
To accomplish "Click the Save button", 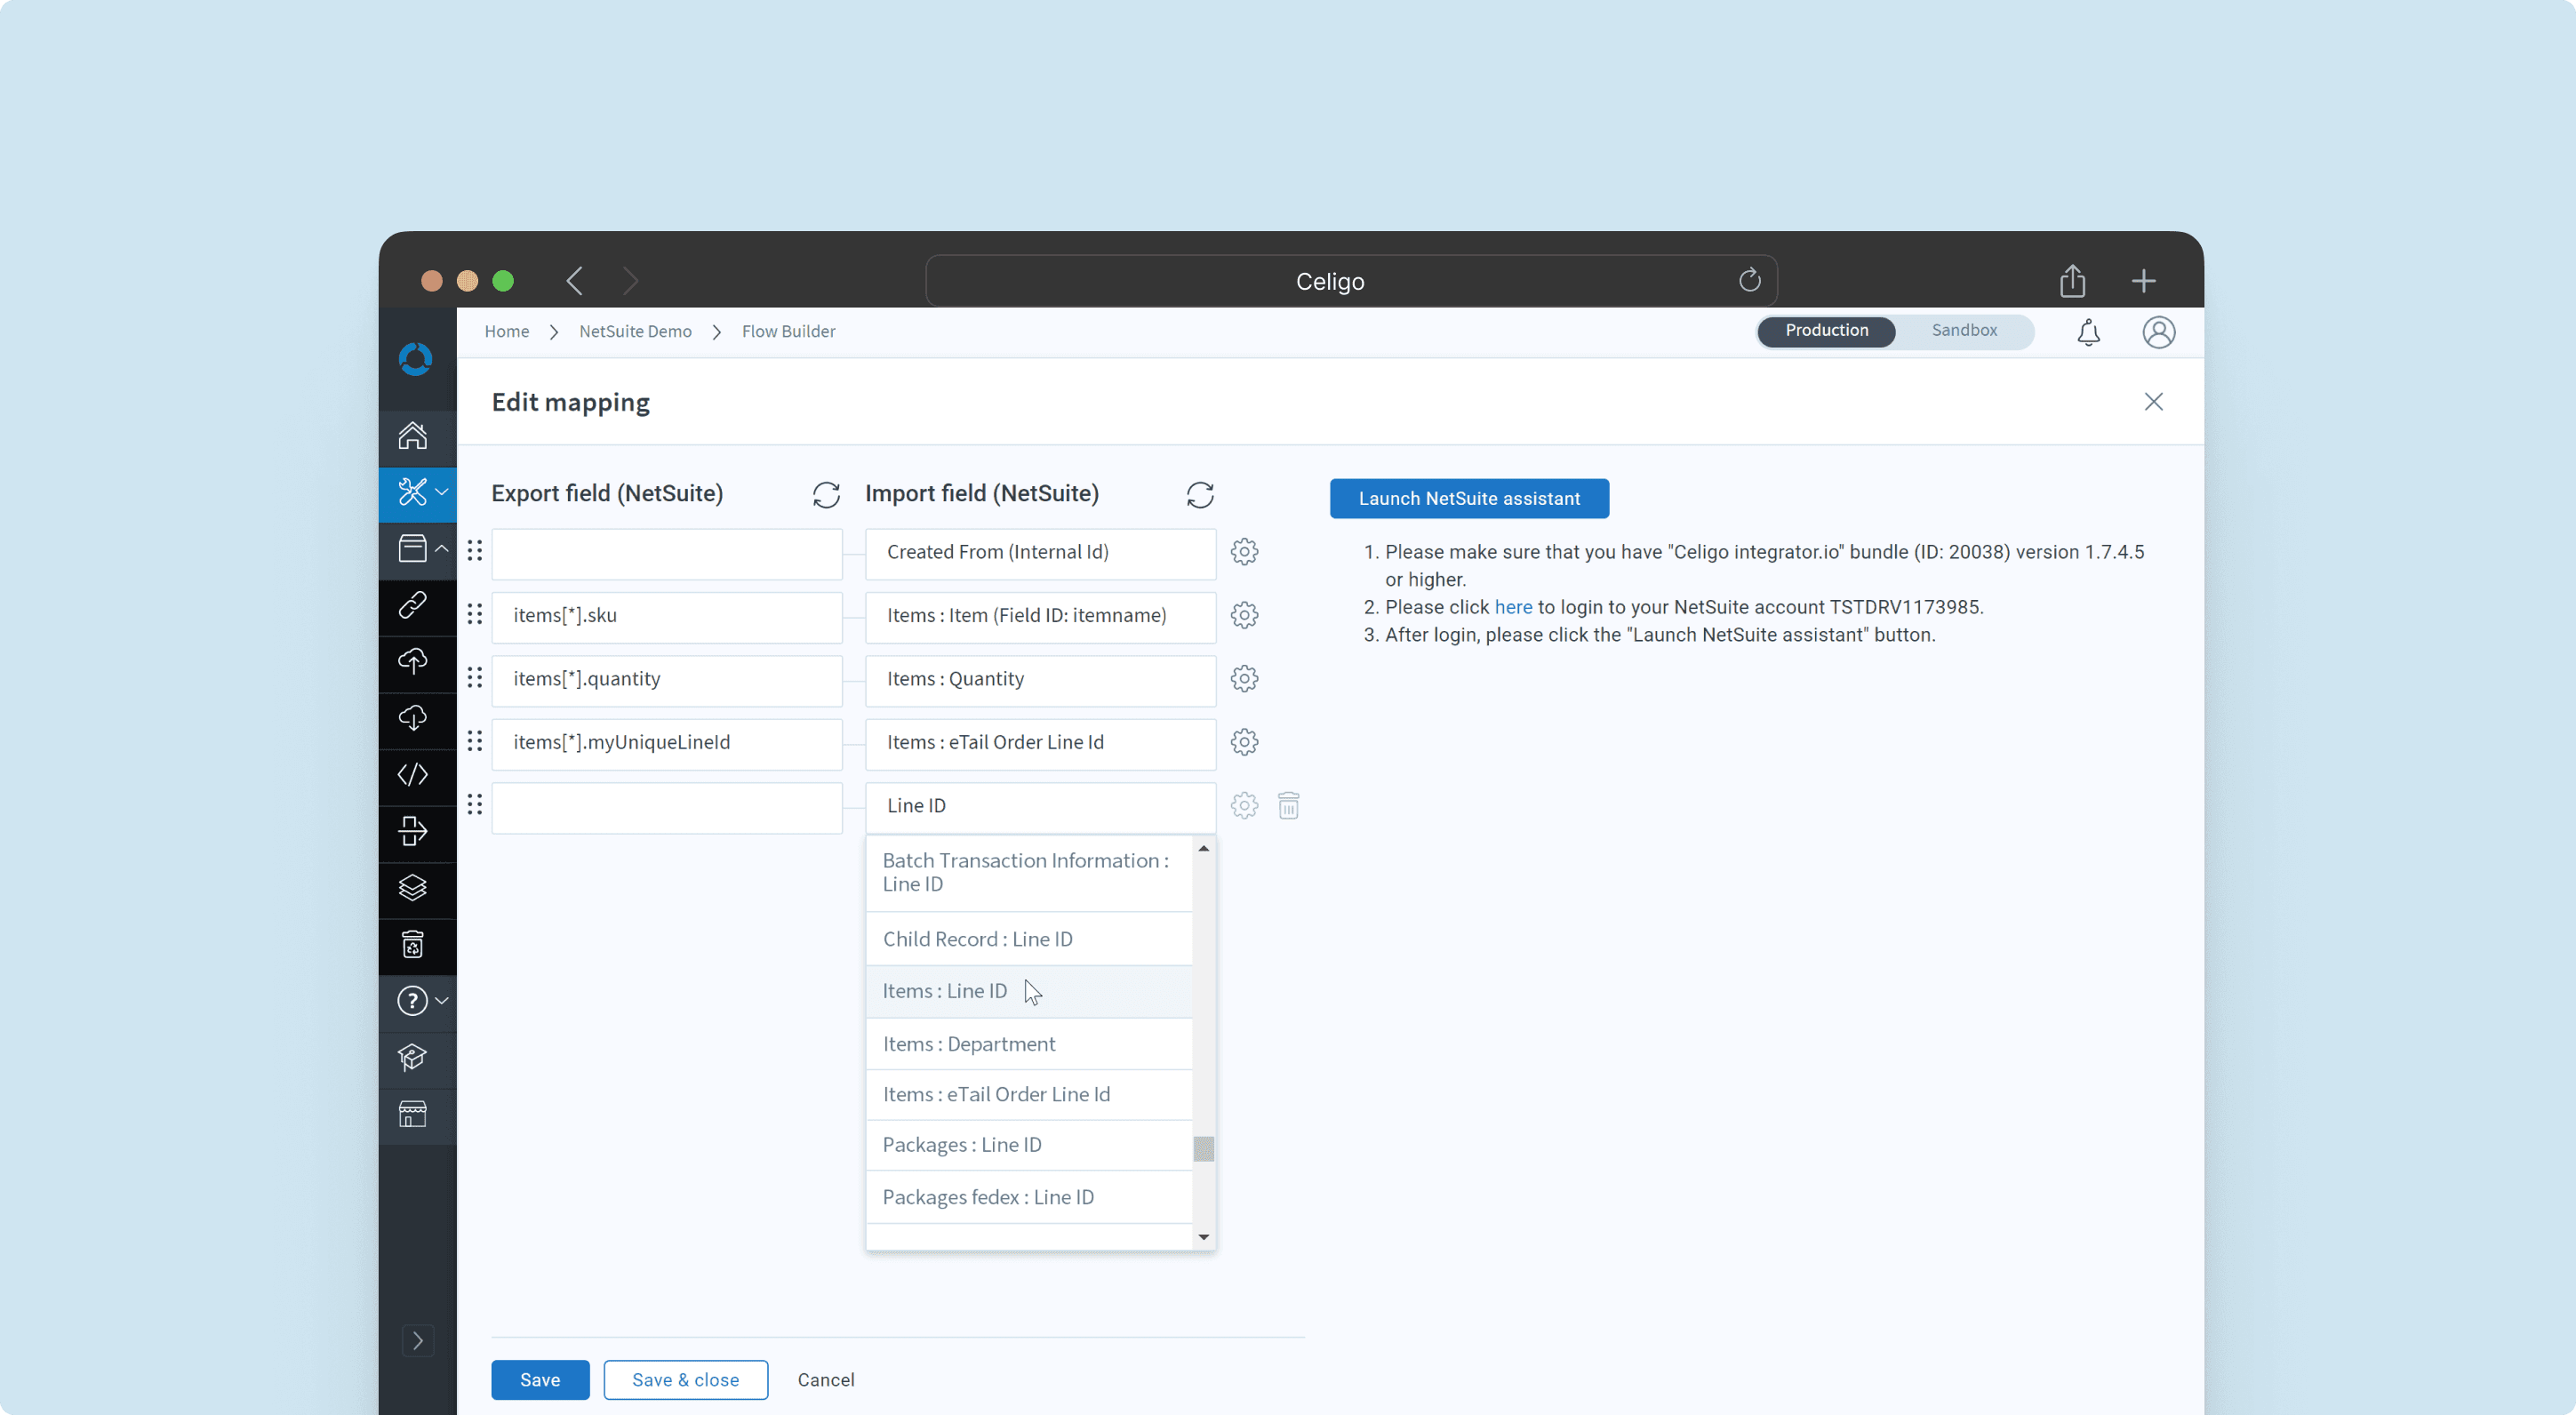I will [540, 1380].
